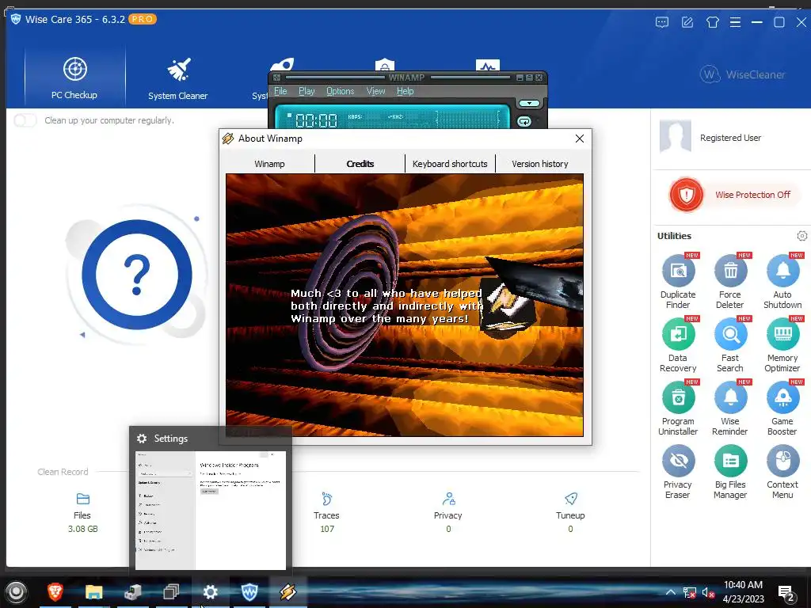Open Winamp File menu
Image resolution: width=811 pixels, height=608 pixels.
pos(280,91)
